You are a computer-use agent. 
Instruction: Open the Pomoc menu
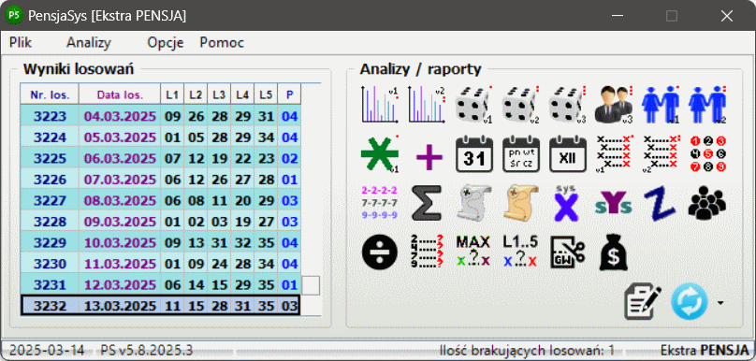222,42
